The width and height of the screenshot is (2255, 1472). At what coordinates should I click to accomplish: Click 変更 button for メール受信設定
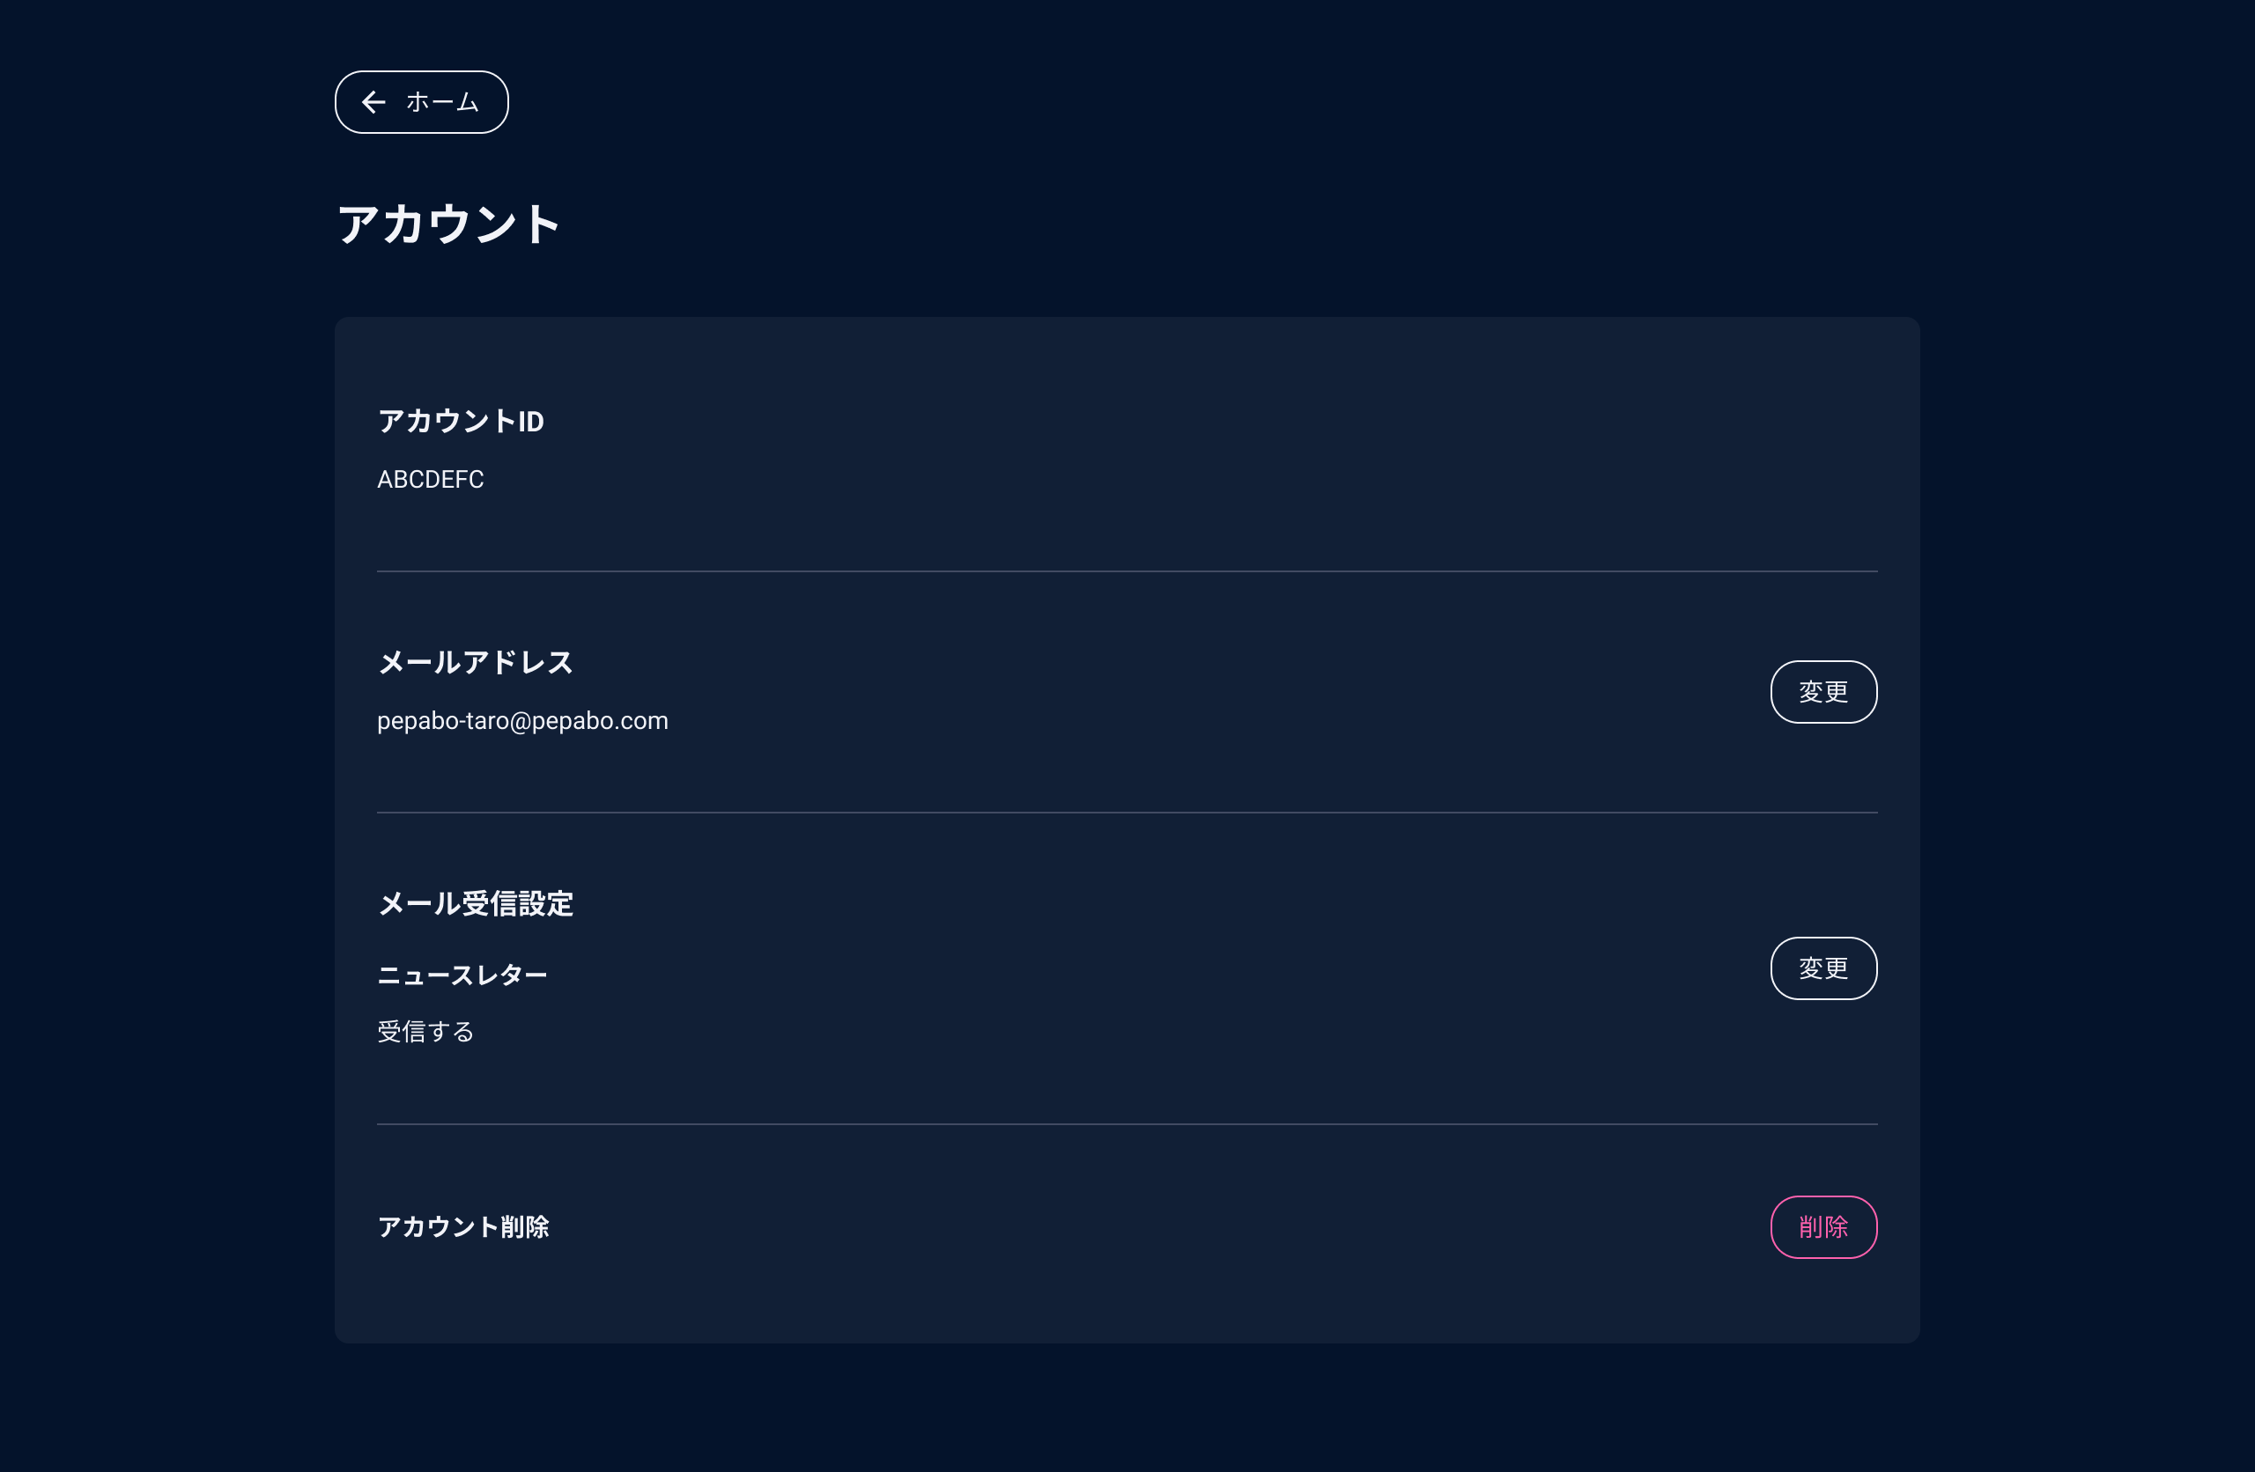click(1823, 968)
